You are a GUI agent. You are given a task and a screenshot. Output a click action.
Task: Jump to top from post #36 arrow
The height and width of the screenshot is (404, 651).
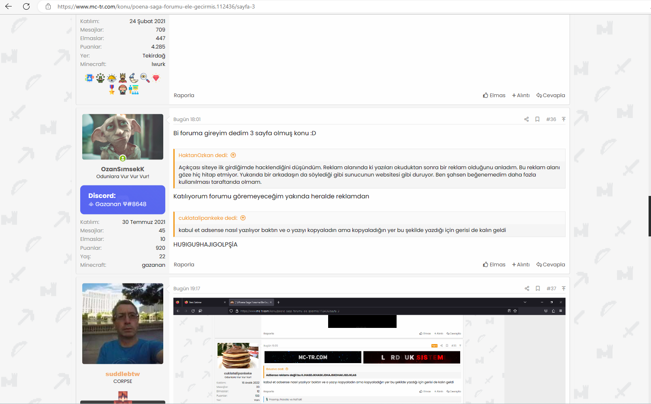[x=563, y=119]
